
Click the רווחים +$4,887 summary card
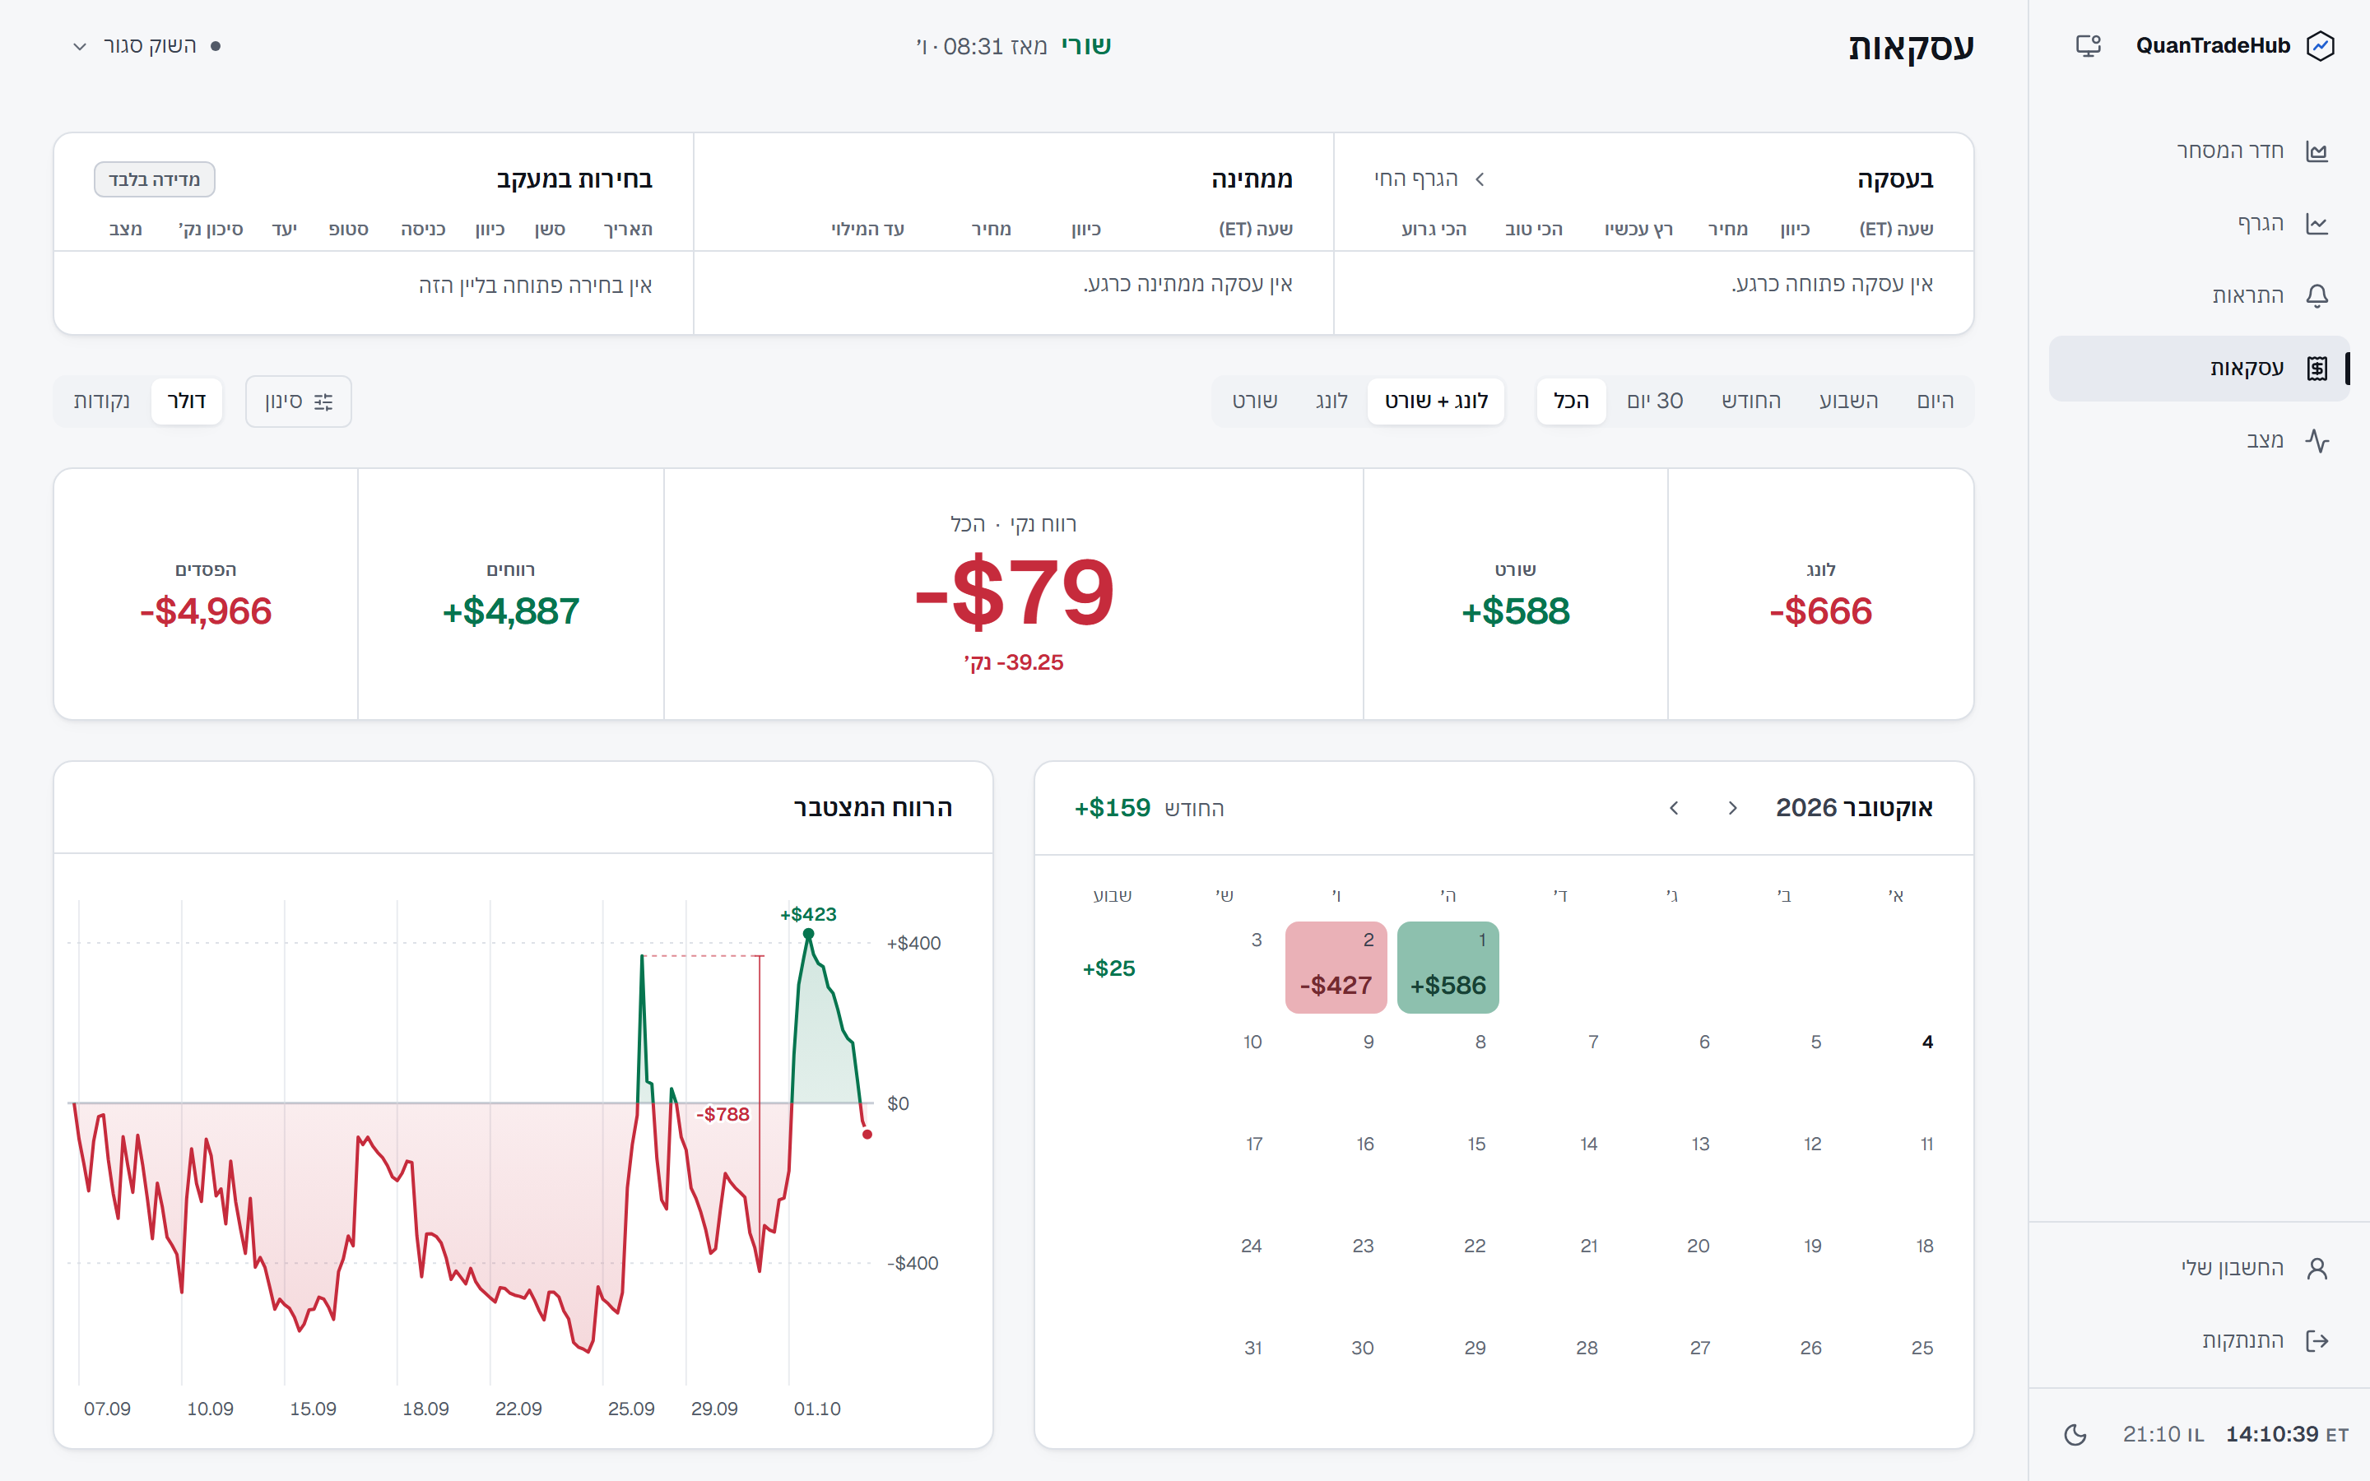point(511,595)
